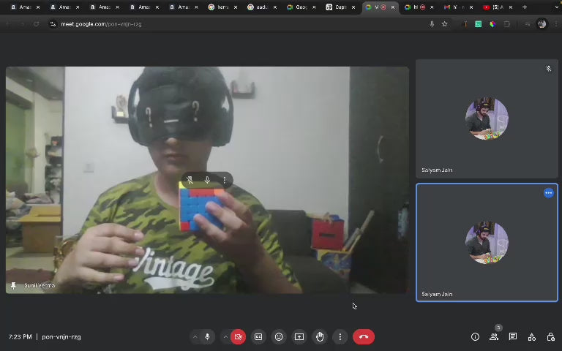Open blue options button on Saiyam Jain's tile

[548, 193]
